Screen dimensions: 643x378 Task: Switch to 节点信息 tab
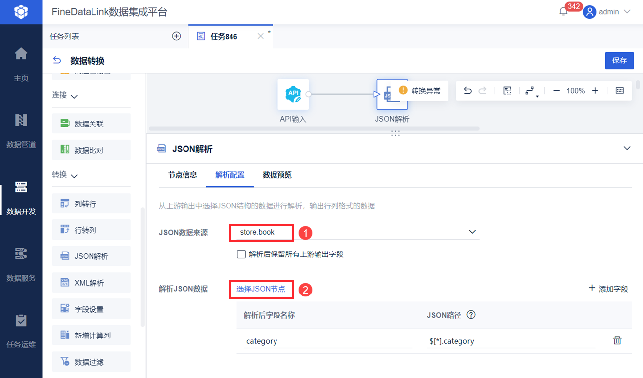coord(183,175)
